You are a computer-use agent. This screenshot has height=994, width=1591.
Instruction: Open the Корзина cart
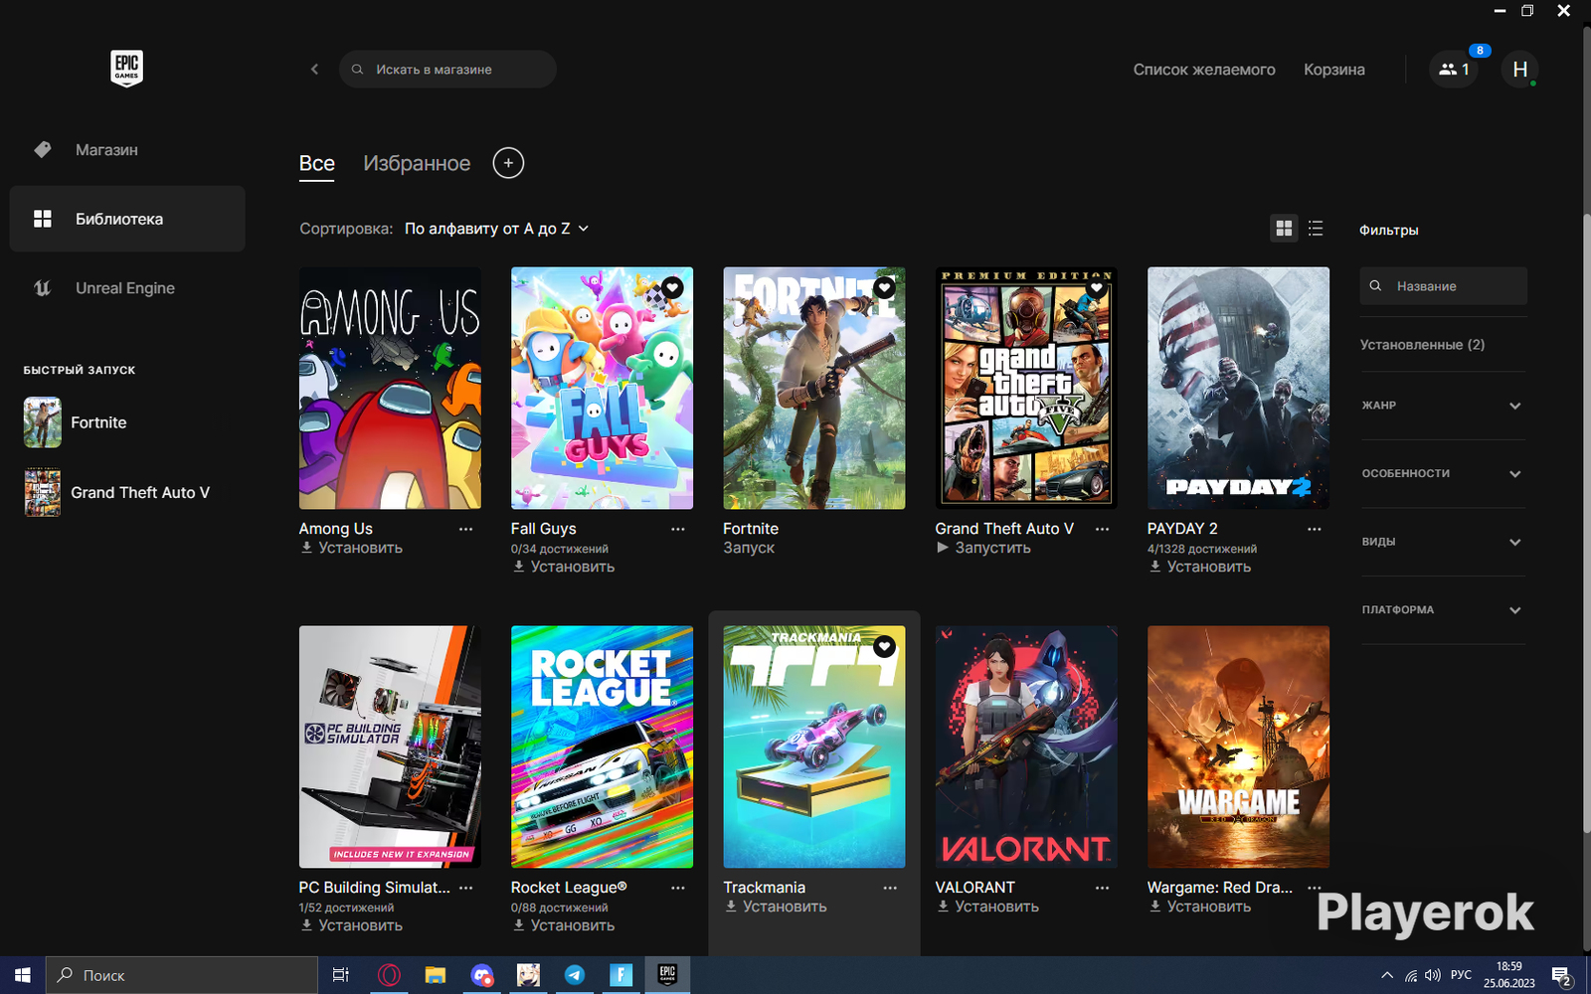point(1334,70)
